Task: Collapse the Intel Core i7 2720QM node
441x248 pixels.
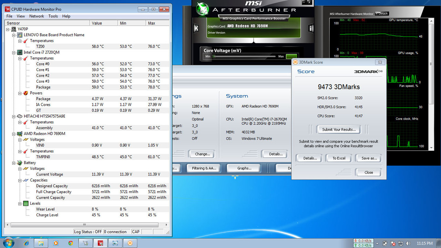Action: click(x=14, y=52)
